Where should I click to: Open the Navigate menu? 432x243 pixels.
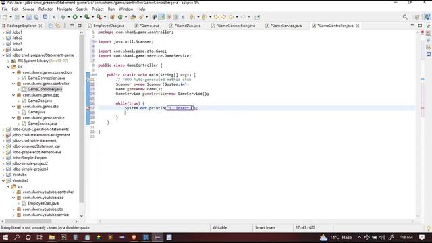[x=64, y=9]
